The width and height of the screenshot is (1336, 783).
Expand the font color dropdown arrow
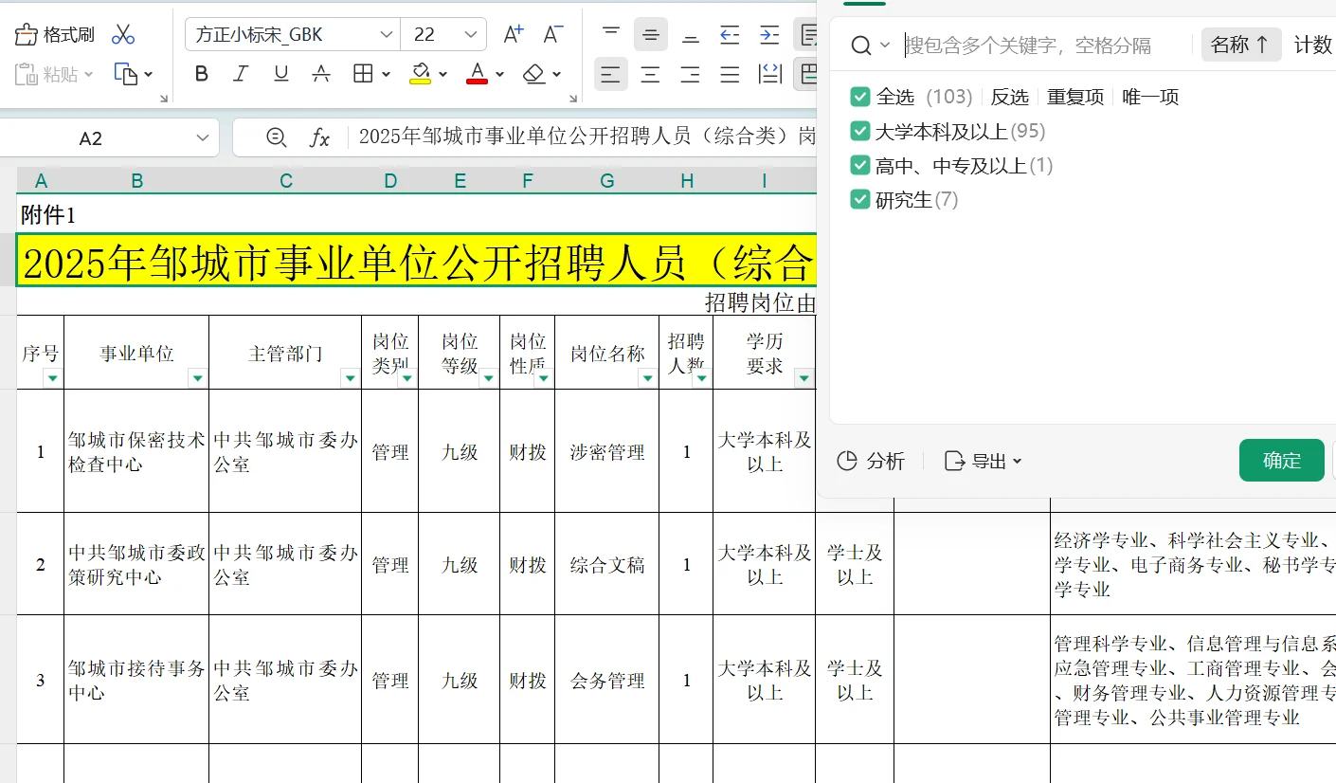(x=499, y=74)
